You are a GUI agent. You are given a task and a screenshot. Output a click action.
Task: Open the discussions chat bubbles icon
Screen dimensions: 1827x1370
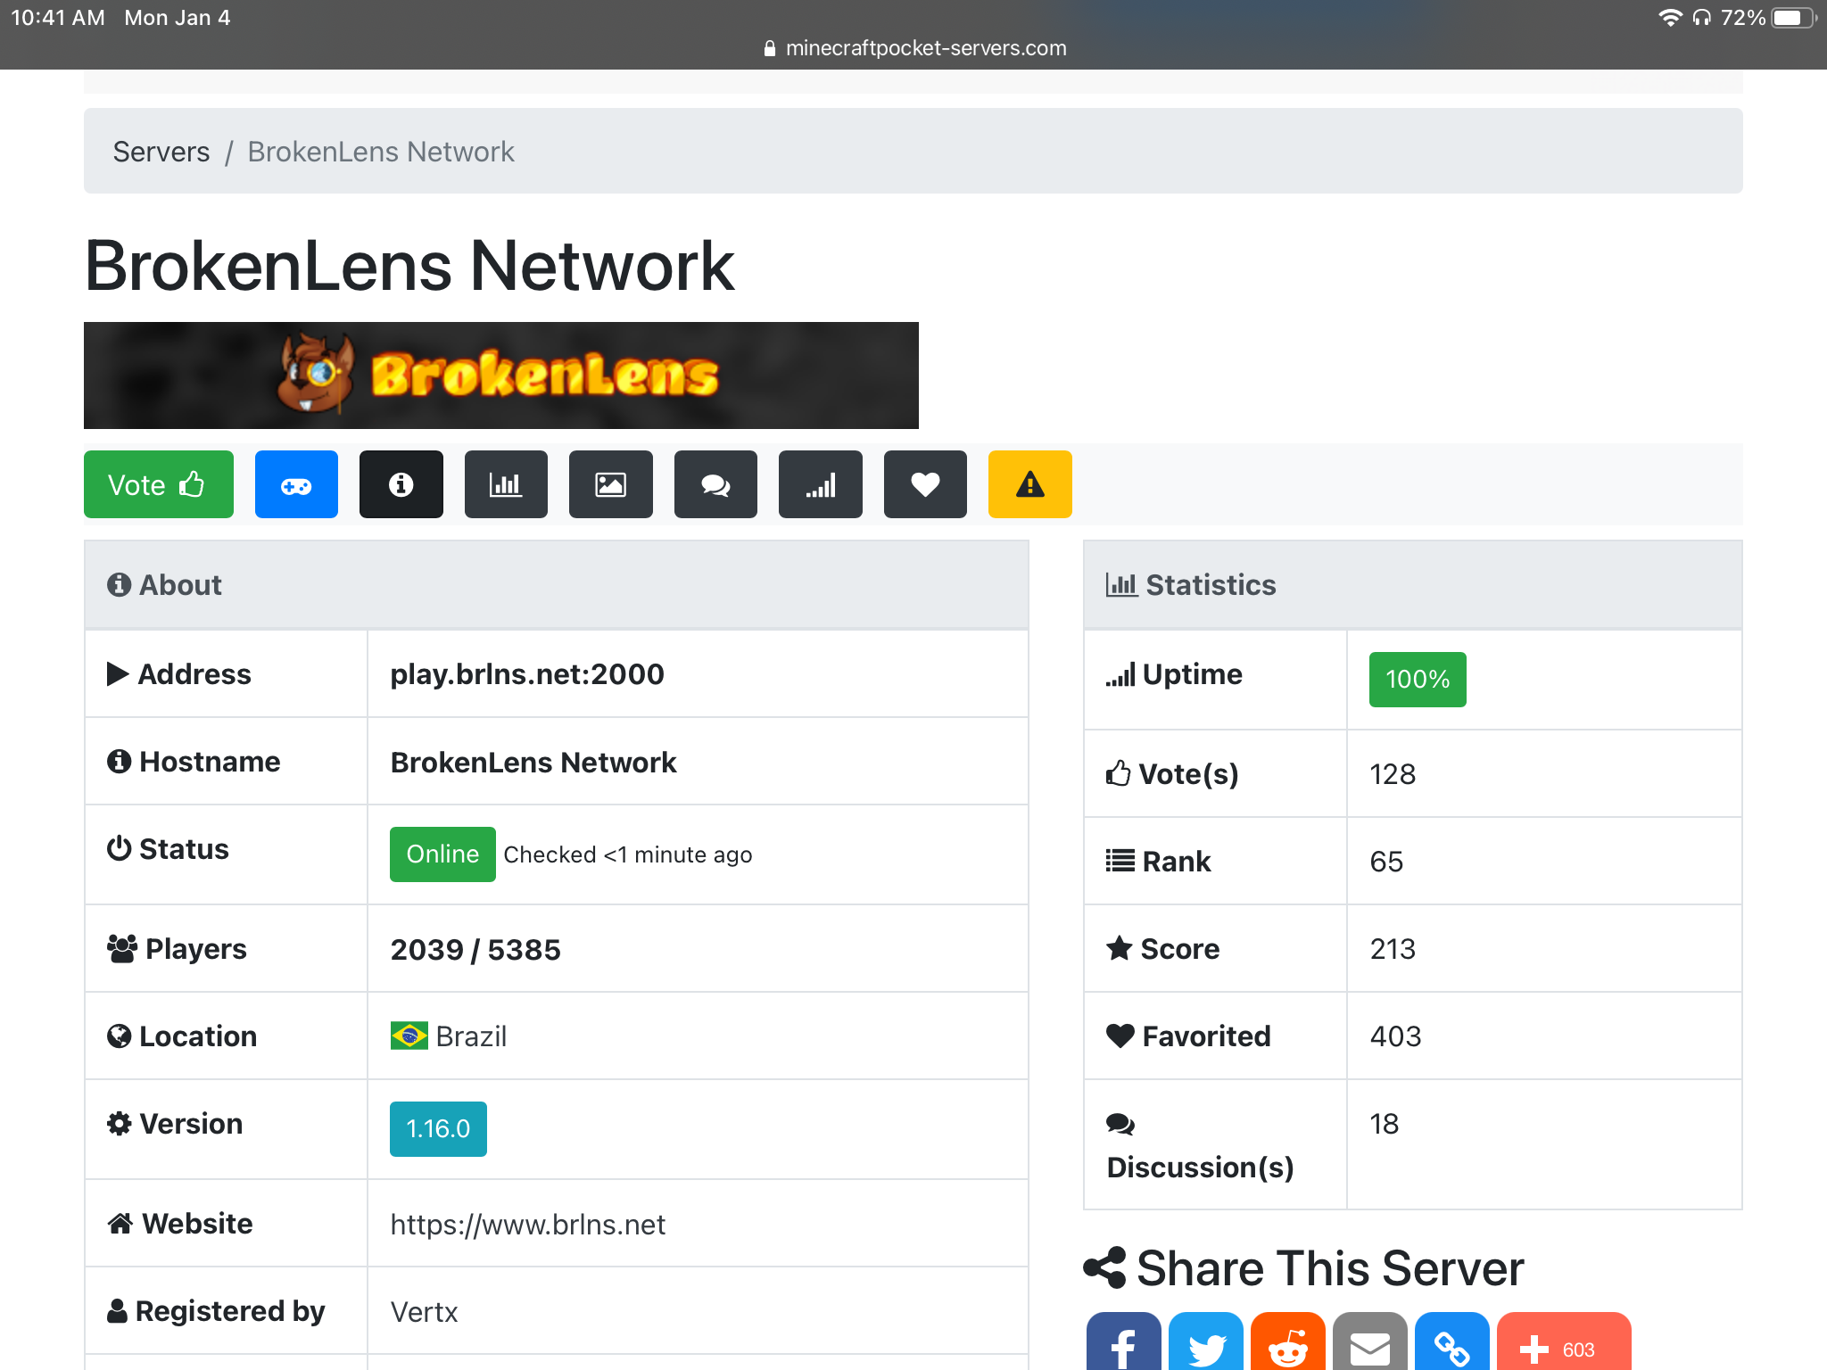click(x=715, y=484)
